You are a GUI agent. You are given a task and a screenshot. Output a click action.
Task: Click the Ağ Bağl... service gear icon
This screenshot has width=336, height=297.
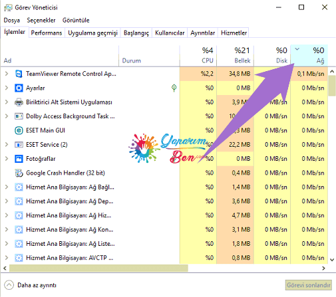19,187
